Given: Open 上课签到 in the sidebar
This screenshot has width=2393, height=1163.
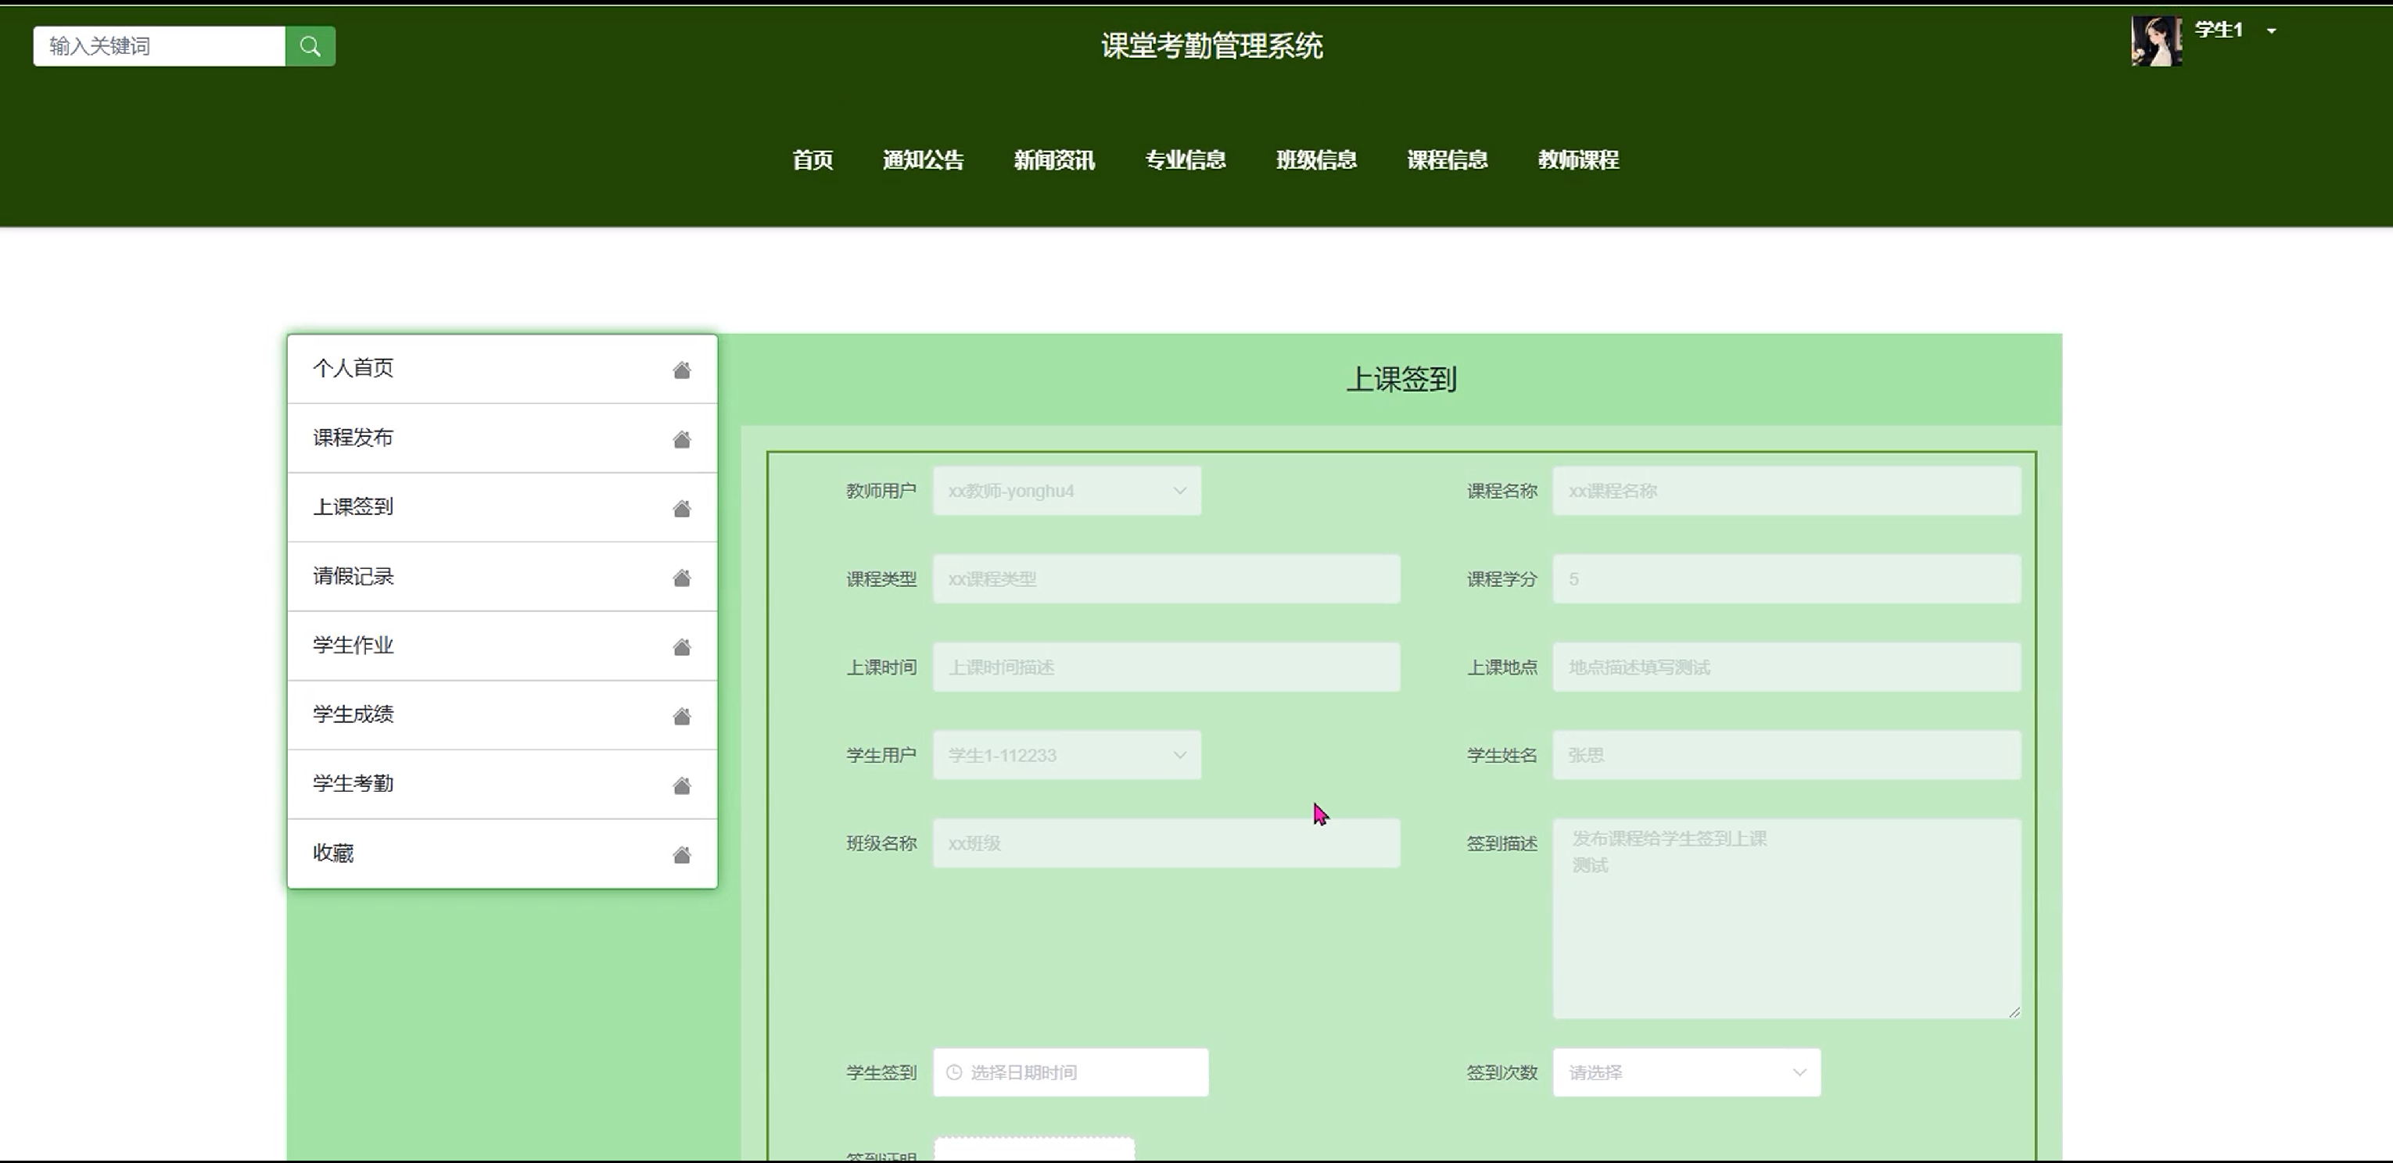Looking at the screenshot, I should pos(353,506).
